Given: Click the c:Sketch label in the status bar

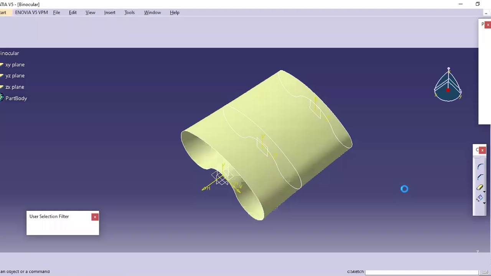Looking at the screenshot, I should pos(355,271).
